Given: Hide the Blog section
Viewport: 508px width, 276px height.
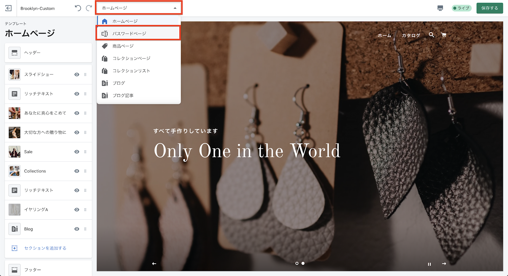Looking at the screenshot, I should pyautogui.click(x=77, y=229).
